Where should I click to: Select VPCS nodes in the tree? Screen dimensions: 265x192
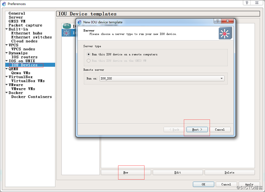(23, 49)
